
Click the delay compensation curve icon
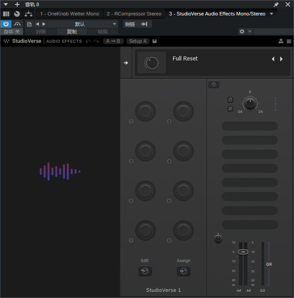coord(18,24)
